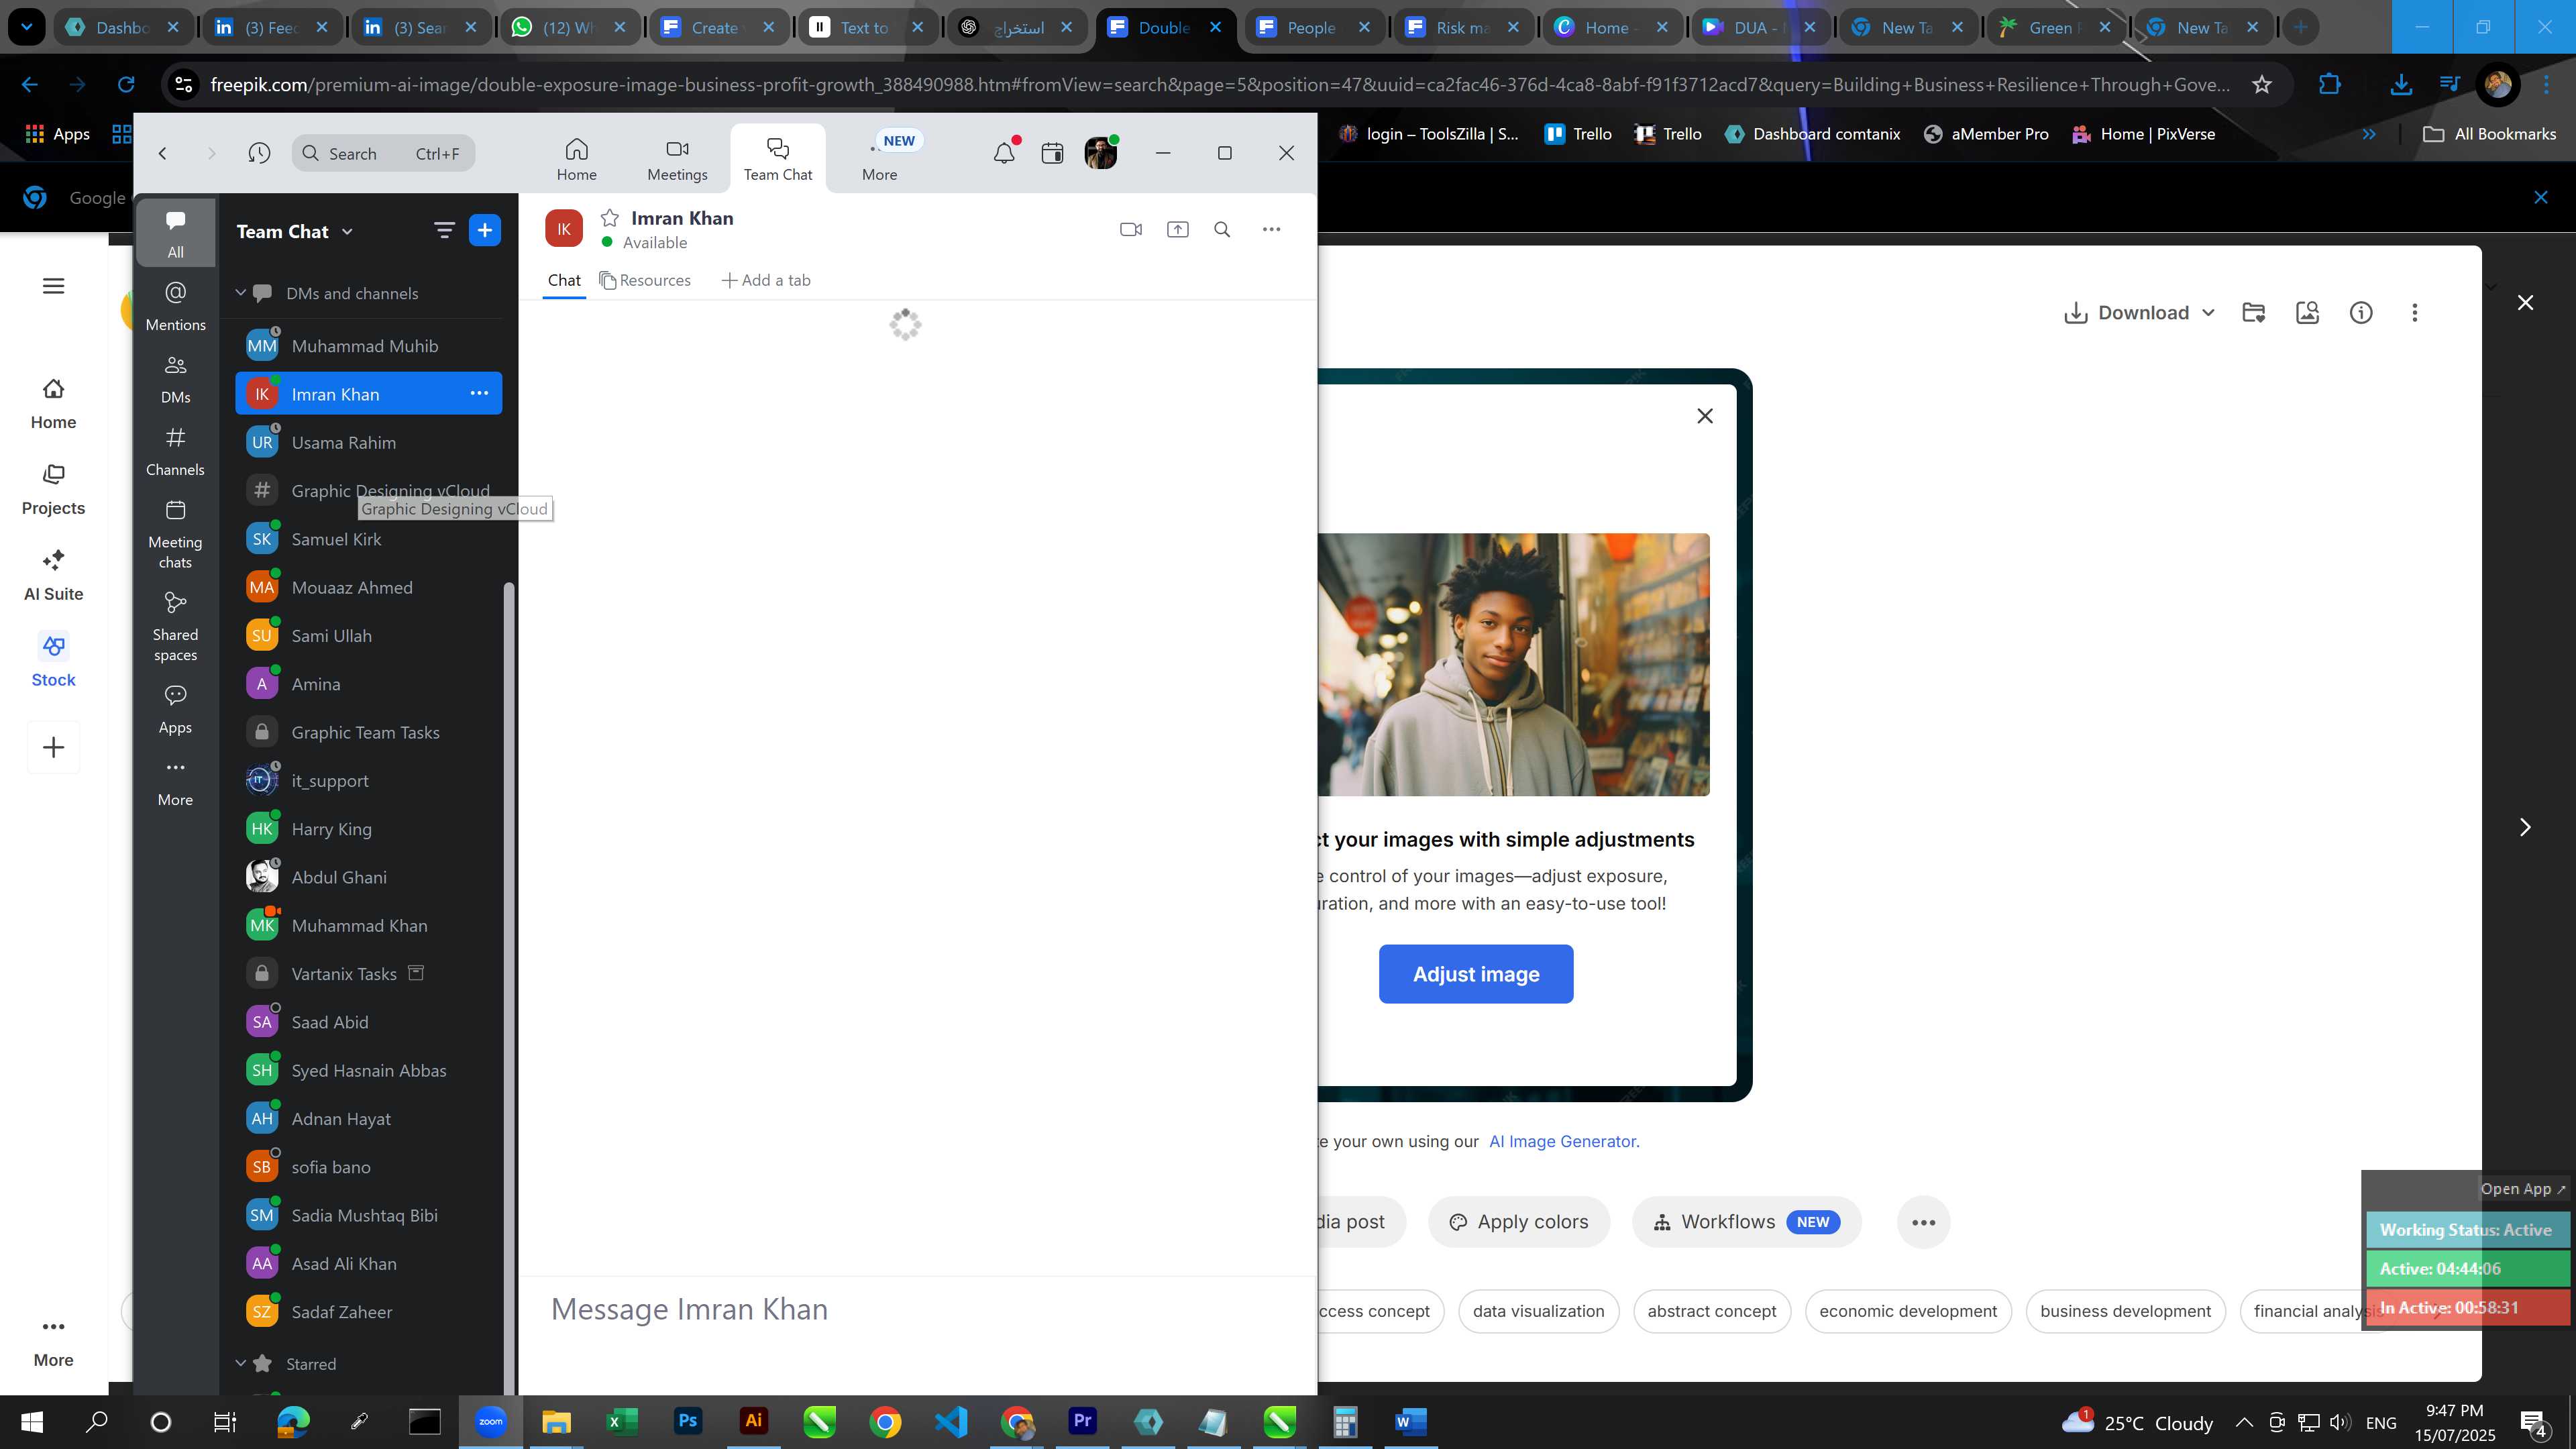
Task: Click the share screen icon in chat header
Action: click(x=1177, y=230)
